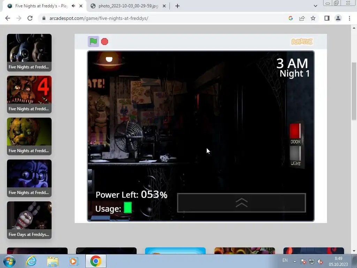
Task: Open the Sister Location blue clown thumbnail
Action: coord(29,178)
